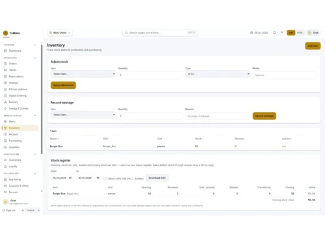This screenshot has height=243, width=325.
Task: Collapse the Menu & Catalog sidebar section
Action: coord(35,115)
